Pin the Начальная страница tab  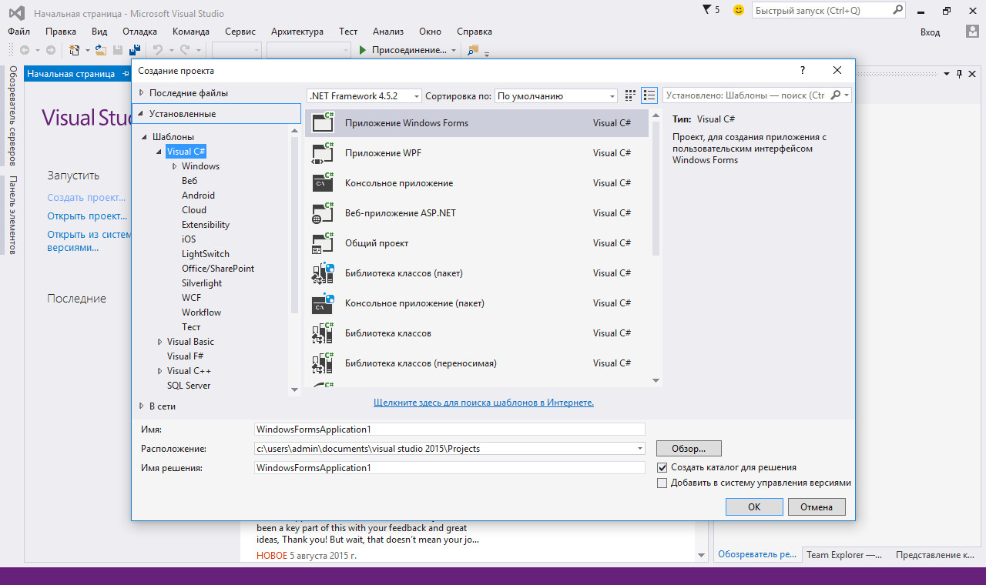(124, 74)
